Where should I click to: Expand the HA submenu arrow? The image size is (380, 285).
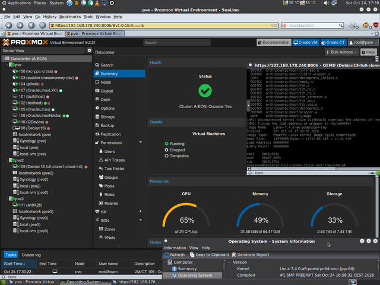pos(141,211)
